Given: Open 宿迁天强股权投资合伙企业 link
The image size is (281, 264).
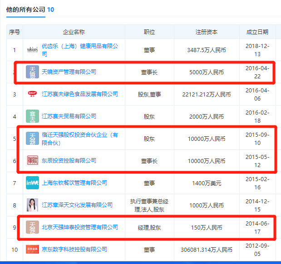Looking at the screenshot, I should click(x=80, y=139).
